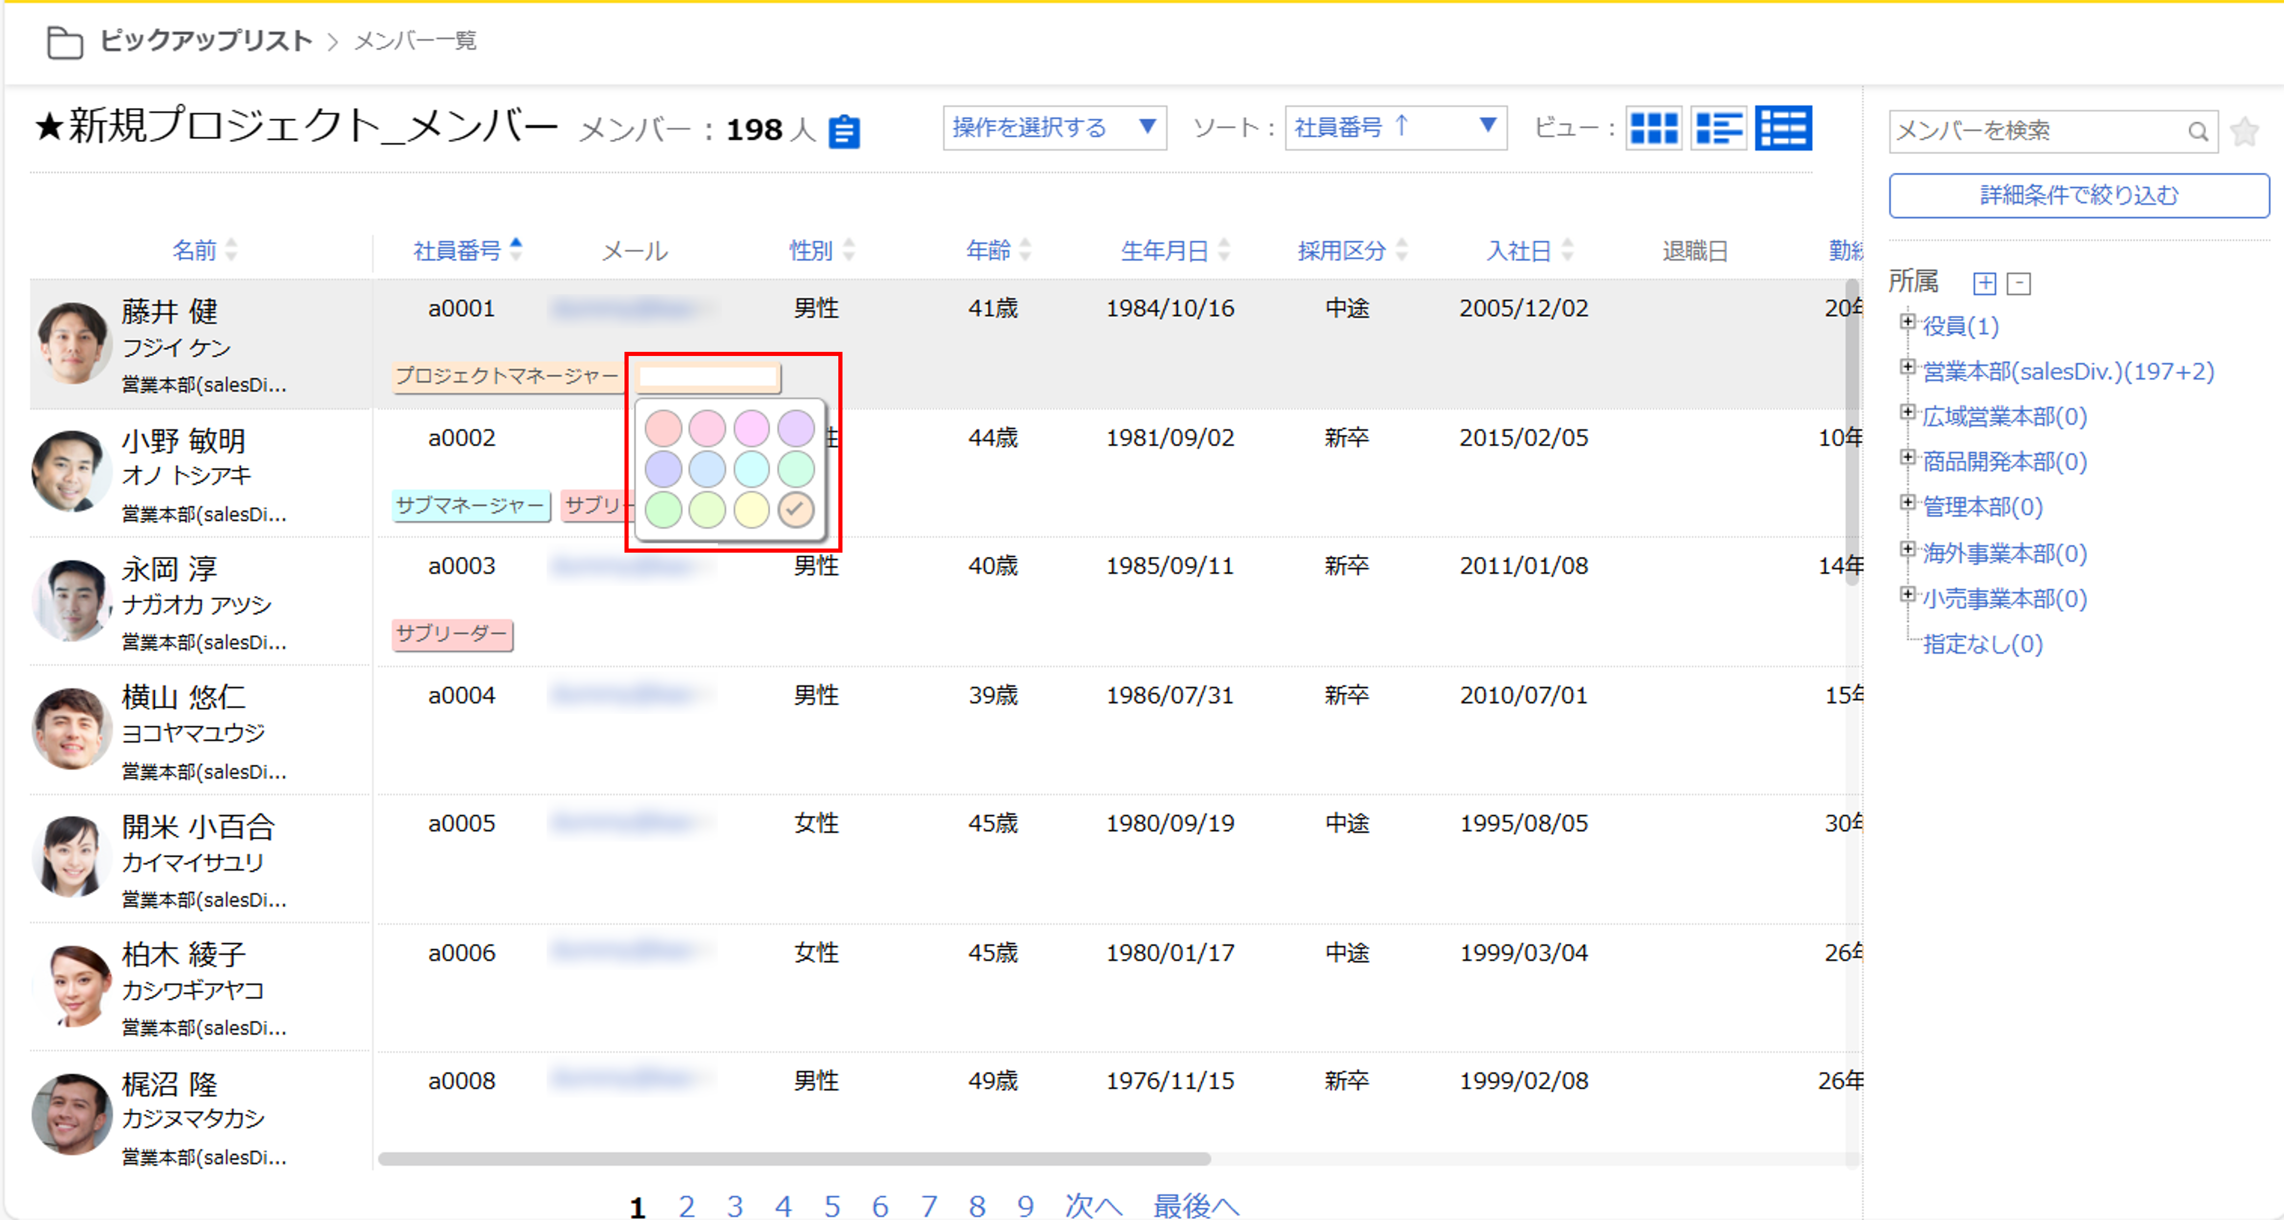2284x1220 pixels.
Task: Expand the 役員(1) tree node
Action: 1908,322
